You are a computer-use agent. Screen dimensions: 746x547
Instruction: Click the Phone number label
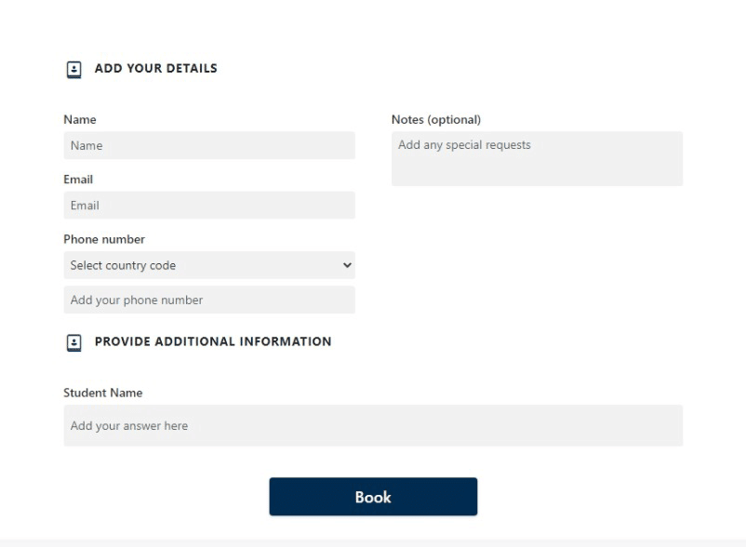[104, 239]
